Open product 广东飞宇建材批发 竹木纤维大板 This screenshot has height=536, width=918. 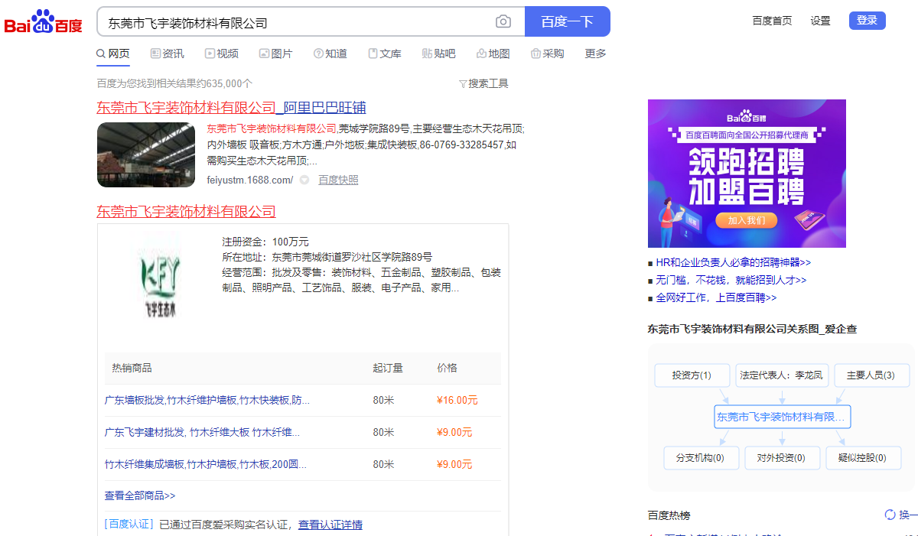coord(202,432)
